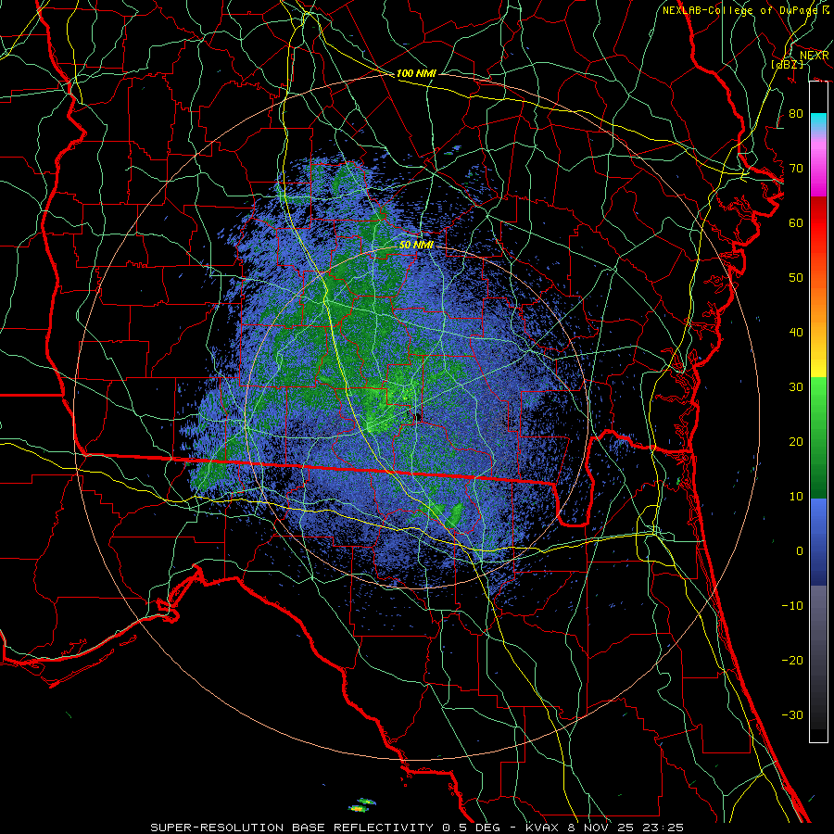Click the KVAX radar site identifier in caption
The image size is (834, 834).
coord(542,828)
